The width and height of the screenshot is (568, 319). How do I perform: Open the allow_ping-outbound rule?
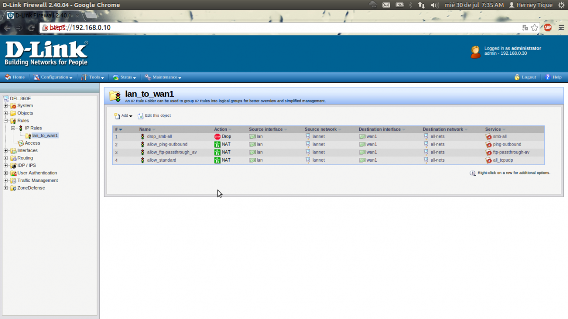pyautogui.click(x=167, y=145)
